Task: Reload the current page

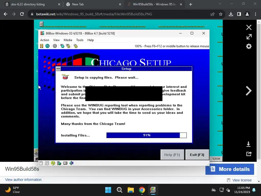Action: (x=22, y=14)
